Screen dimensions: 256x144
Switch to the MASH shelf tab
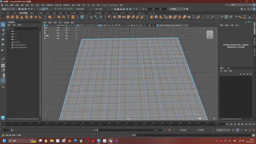(x=90, y=13)
